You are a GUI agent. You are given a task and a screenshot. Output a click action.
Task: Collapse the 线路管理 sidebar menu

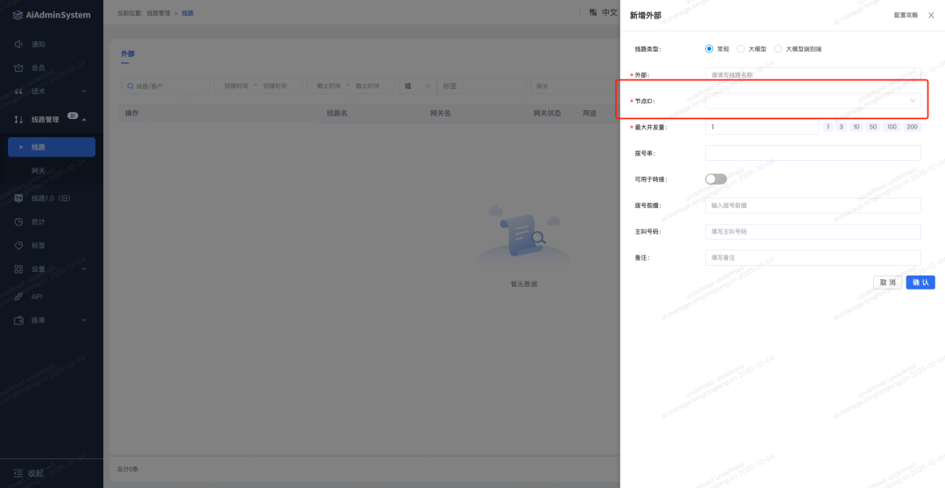(x=84, y=120)
